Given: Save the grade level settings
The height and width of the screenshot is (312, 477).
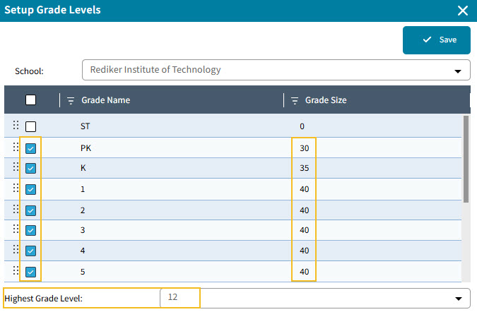Looking at the screenshot, I should (437, 40).
